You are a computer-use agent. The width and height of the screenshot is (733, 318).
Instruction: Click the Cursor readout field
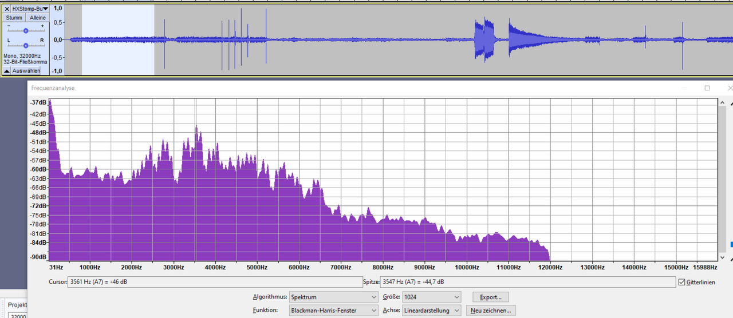coord(215,282)
